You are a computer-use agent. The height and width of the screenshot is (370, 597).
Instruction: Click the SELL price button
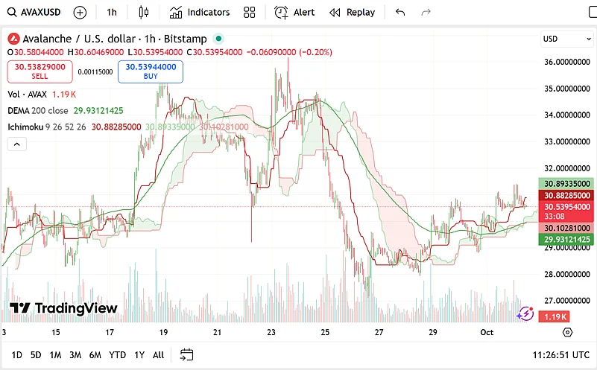click(x=40, y=71)
